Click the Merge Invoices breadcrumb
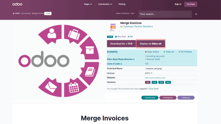 tap(38, 13)
